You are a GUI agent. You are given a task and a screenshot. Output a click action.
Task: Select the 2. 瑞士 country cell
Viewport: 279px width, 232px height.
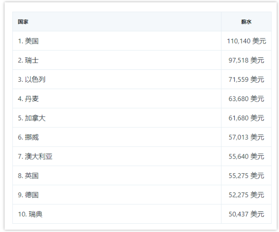pyautogui.click(x=117, y=60)
